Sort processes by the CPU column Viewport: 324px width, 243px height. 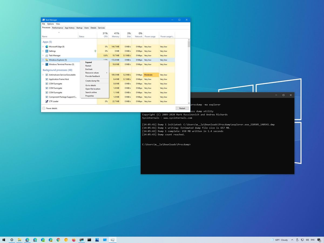[105, 35]
